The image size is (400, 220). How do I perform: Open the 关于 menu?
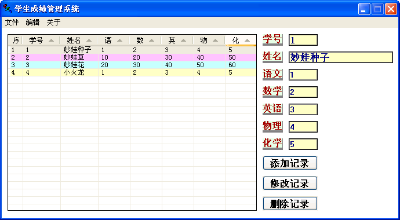point(53,23)
